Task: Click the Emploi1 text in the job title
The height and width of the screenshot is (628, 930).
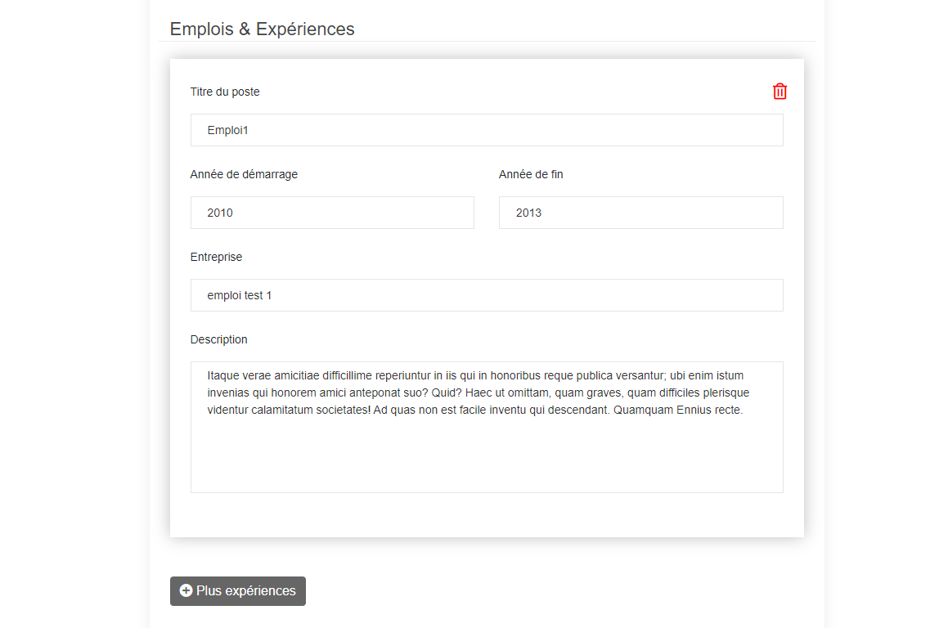Action: [x=227, y=130]
